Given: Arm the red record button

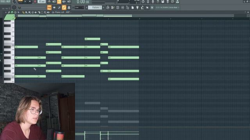Looking at the screenshot, I should click(35, 2).
